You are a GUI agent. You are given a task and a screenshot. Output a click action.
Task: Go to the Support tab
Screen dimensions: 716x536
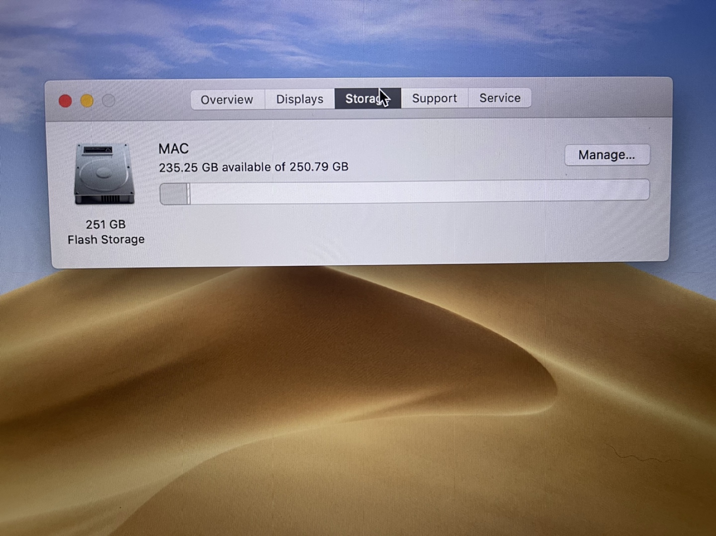[x=435, y=98]
